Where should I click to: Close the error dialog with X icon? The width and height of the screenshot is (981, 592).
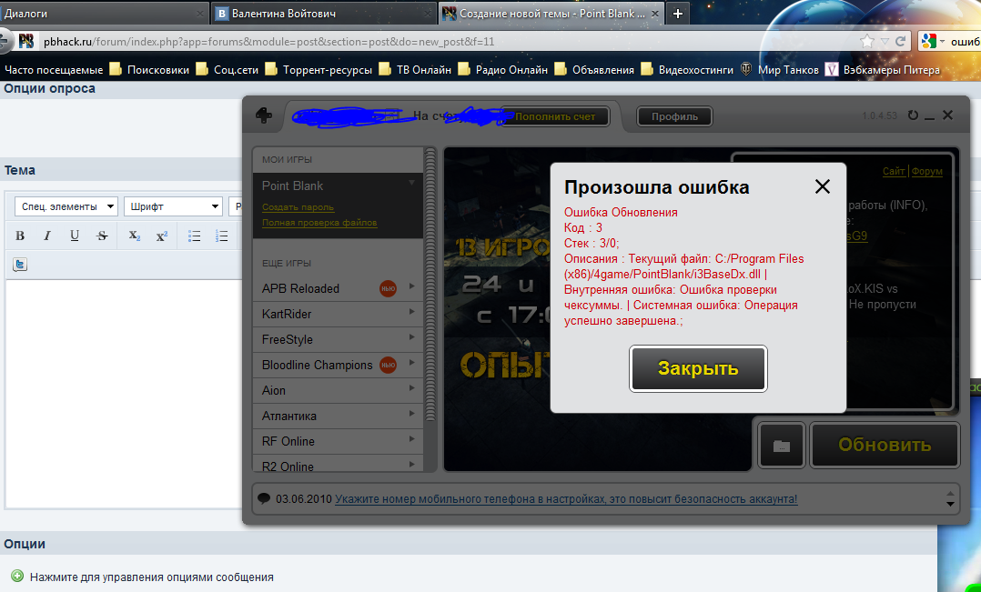[822, 186]
